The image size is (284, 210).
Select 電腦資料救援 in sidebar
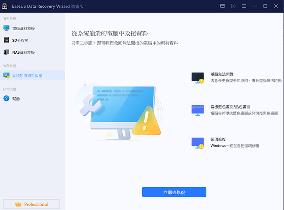32,28
